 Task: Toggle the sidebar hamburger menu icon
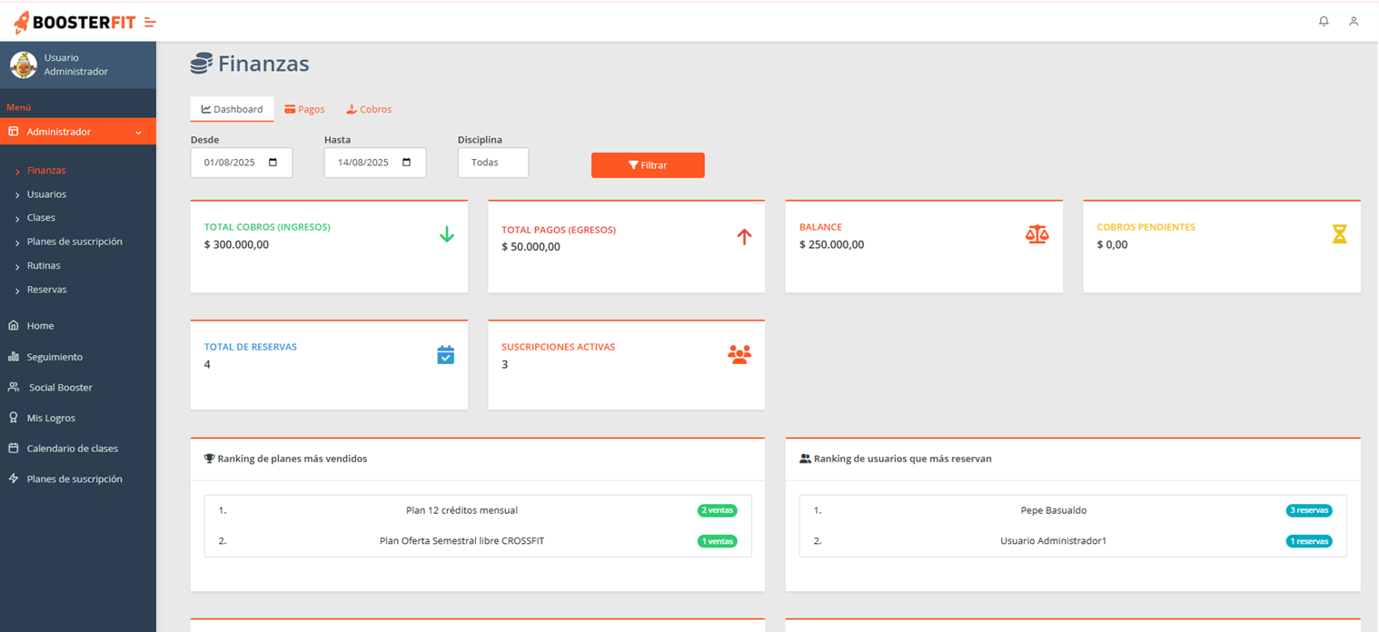(x=151, y=23)
